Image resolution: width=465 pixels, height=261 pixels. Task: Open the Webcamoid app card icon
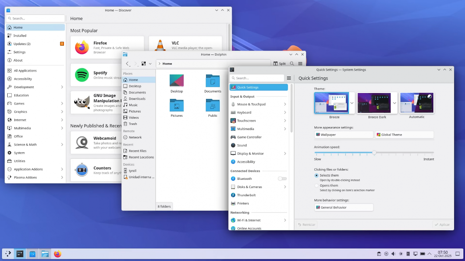[x=82, y=142]
